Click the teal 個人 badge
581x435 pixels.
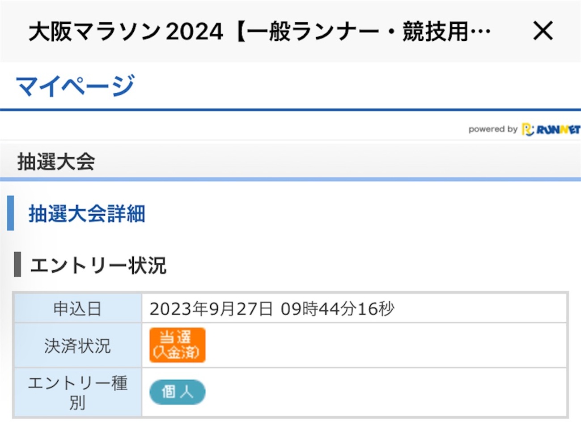point(177,392)
